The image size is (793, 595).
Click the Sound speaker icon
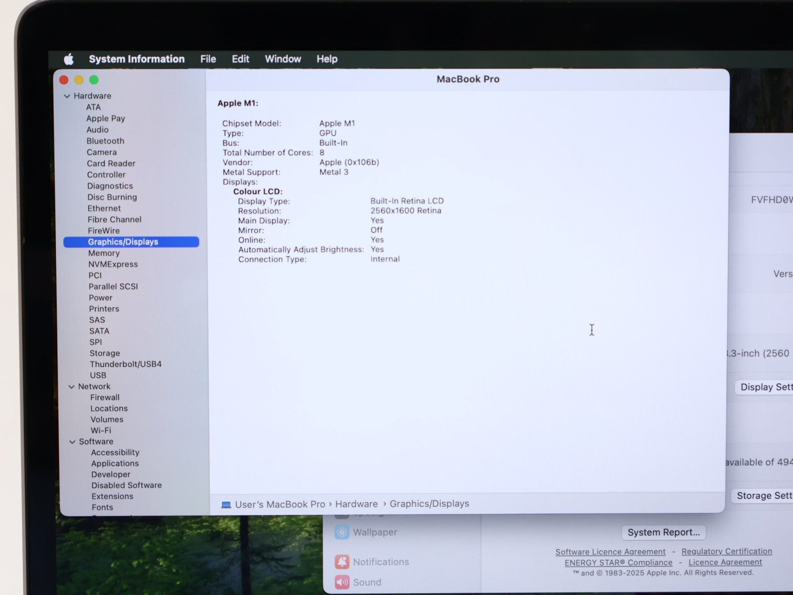pyautogui.click(x=342, y=582)
